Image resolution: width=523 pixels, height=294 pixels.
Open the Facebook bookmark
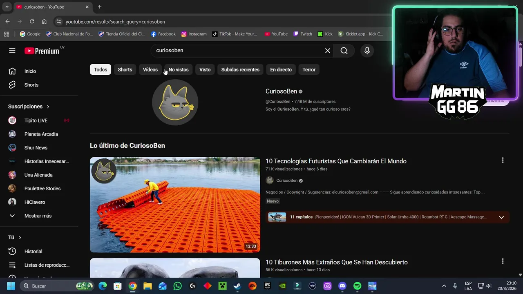163,34
